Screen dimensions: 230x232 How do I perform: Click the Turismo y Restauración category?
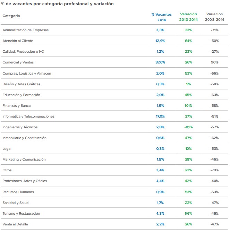[21, 214]
